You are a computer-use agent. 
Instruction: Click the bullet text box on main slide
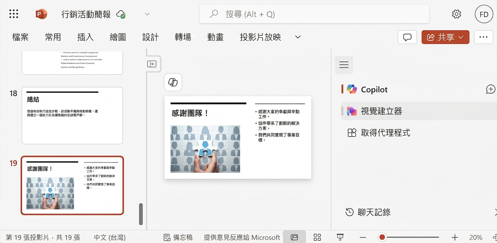279,126
